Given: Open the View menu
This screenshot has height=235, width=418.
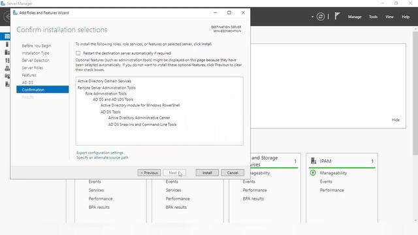Looking at the screenshot, I should coord(389,17).
